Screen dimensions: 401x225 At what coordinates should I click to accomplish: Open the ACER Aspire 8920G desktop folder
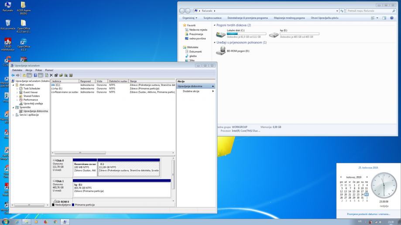click(24, 6)
